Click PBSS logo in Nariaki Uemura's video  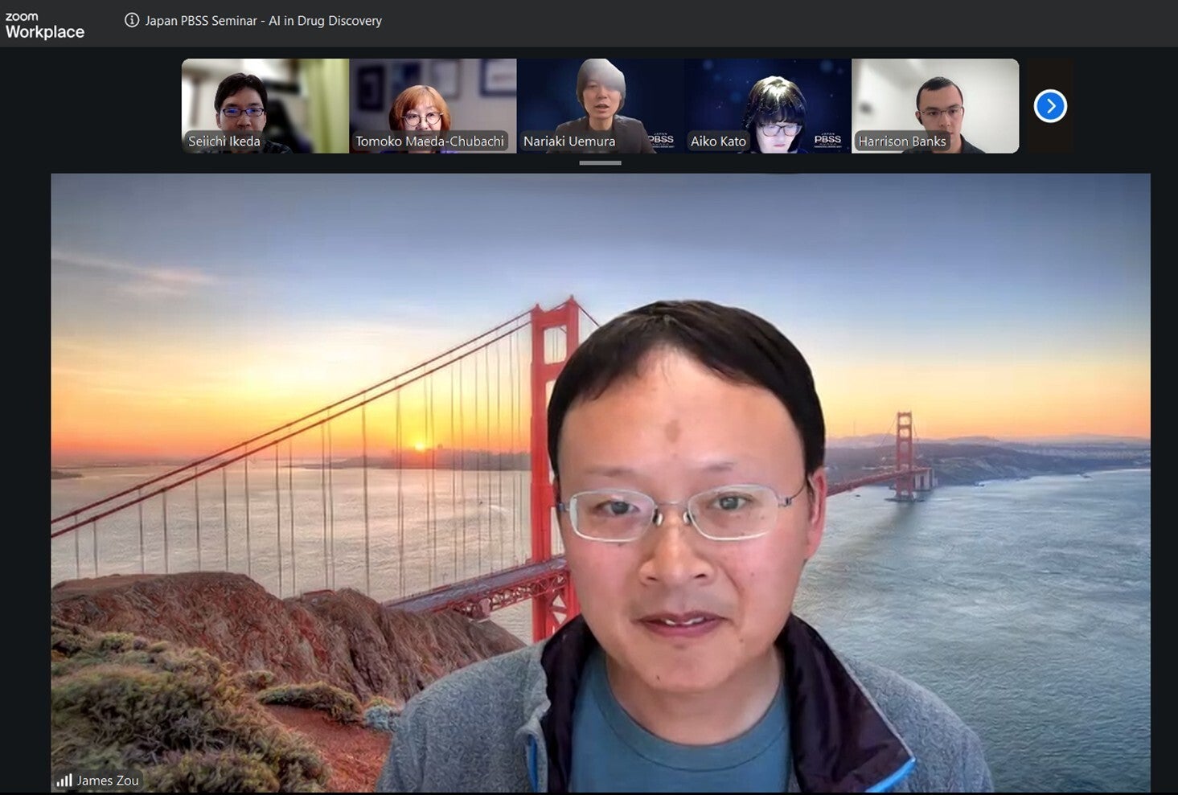[660, 140]
